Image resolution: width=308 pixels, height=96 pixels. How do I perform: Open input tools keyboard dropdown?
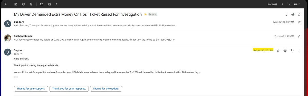tap(297, 4)
